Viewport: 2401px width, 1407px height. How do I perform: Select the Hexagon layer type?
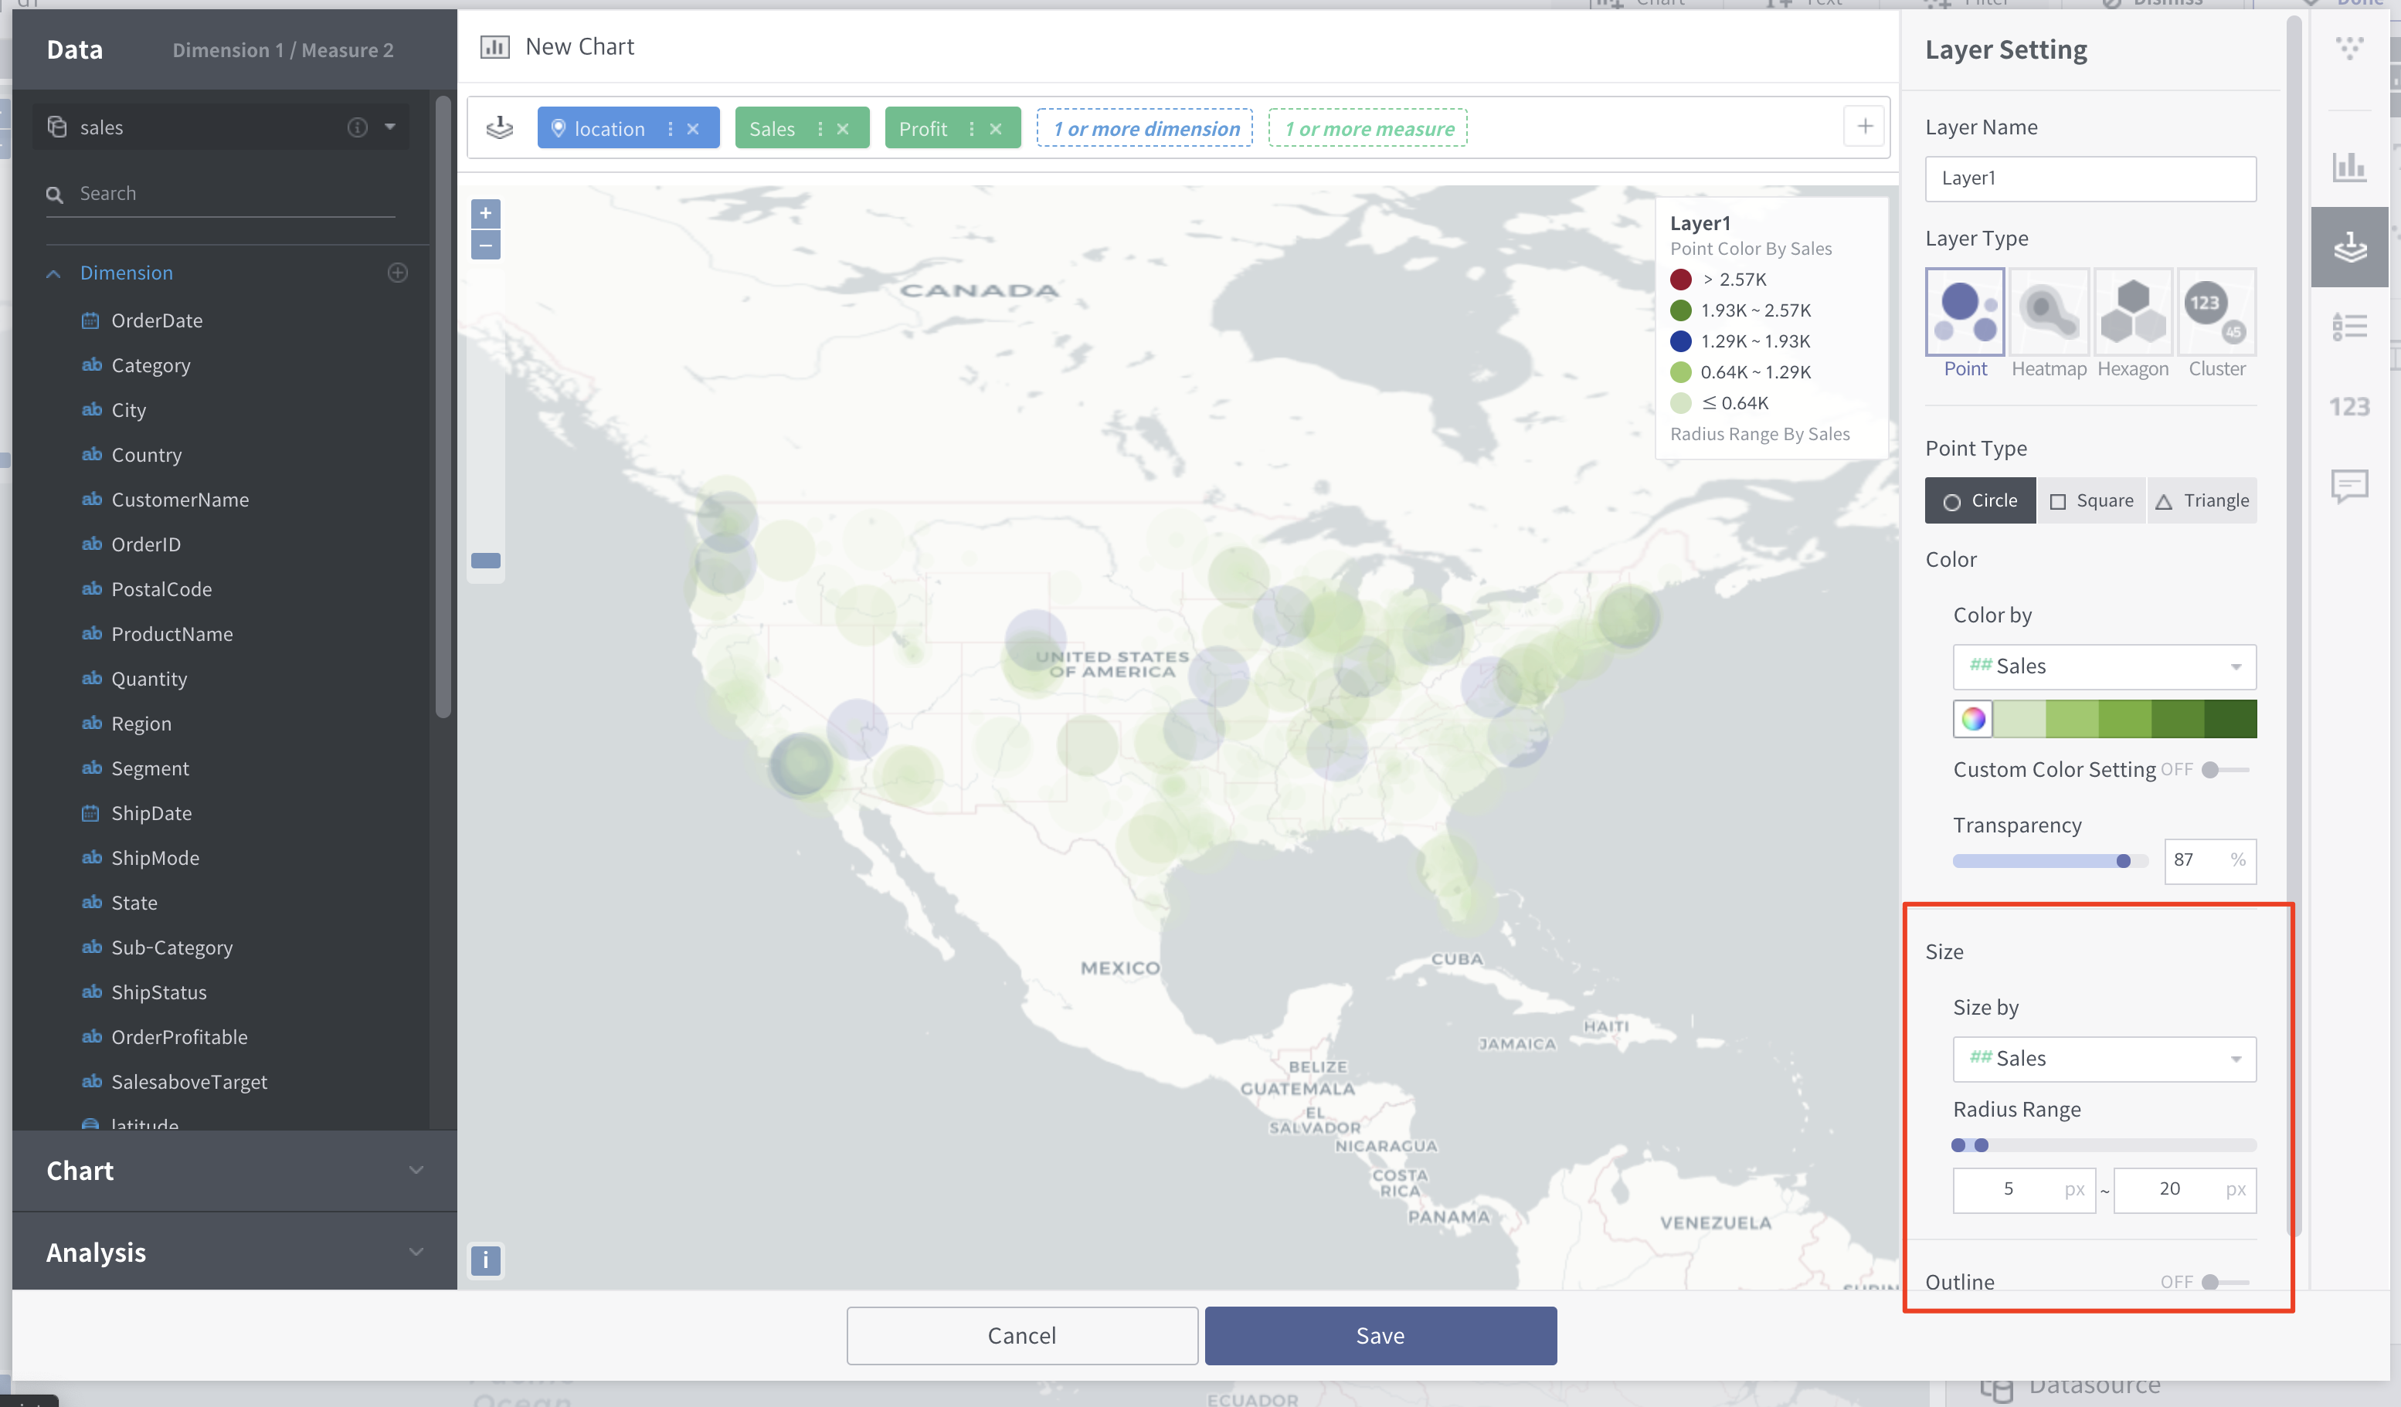point(2132,311)
